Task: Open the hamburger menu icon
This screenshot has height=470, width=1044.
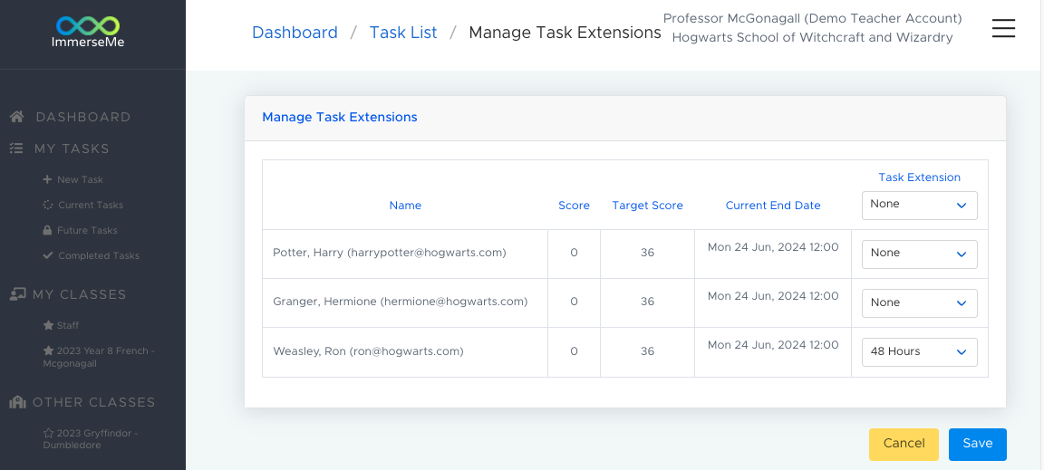Action: [1003, 28]
